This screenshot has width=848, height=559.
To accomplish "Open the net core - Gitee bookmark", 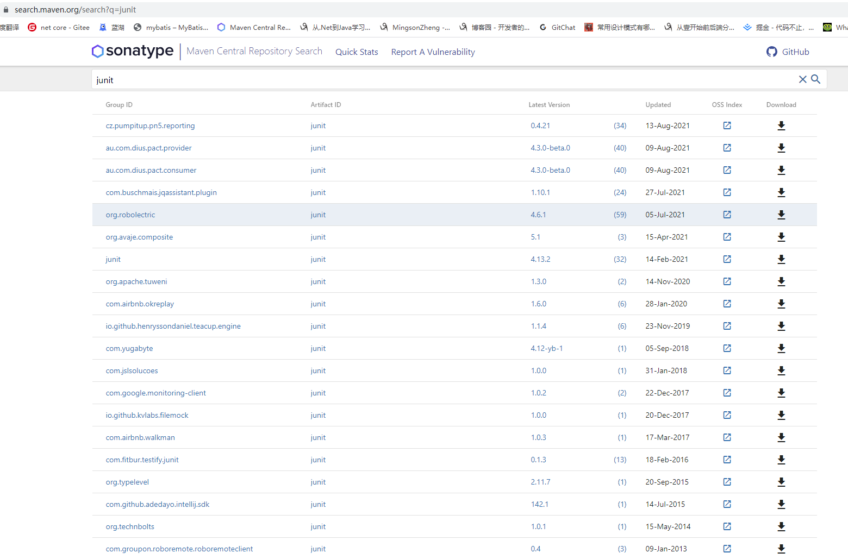I will pos(59,27).
